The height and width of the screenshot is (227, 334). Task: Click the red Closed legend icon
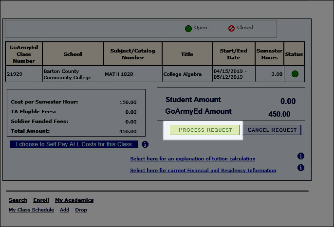click(x=231, y=28)
